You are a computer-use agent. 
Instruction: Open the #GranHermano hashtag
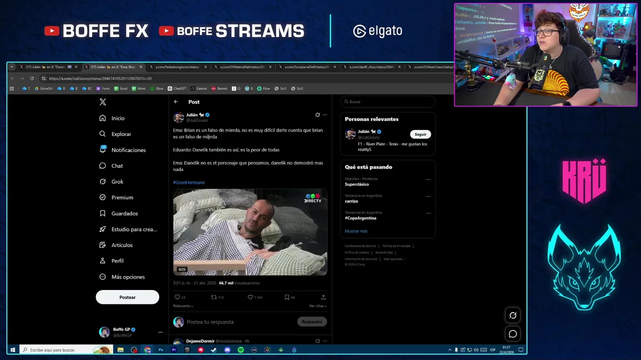(x=189, y=182)
